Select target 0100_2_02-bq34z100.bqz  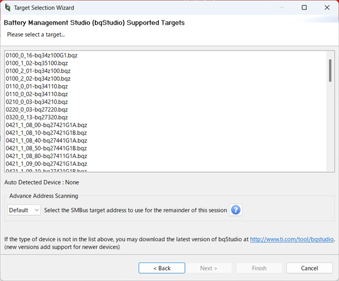click(x=38, y=78)
